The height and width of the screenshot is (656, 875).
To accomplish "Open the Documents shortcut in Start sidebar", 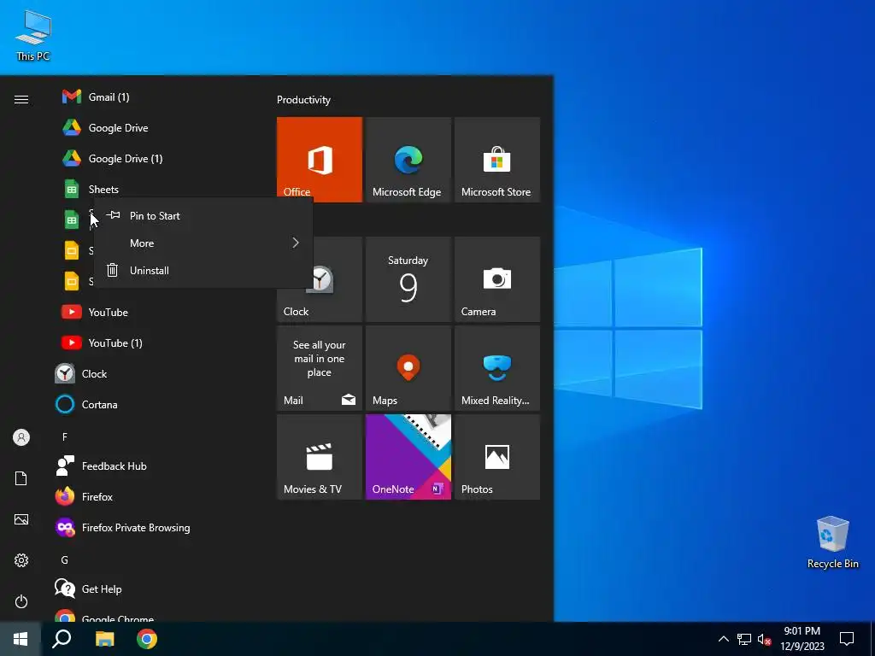I will click(21, 478).
